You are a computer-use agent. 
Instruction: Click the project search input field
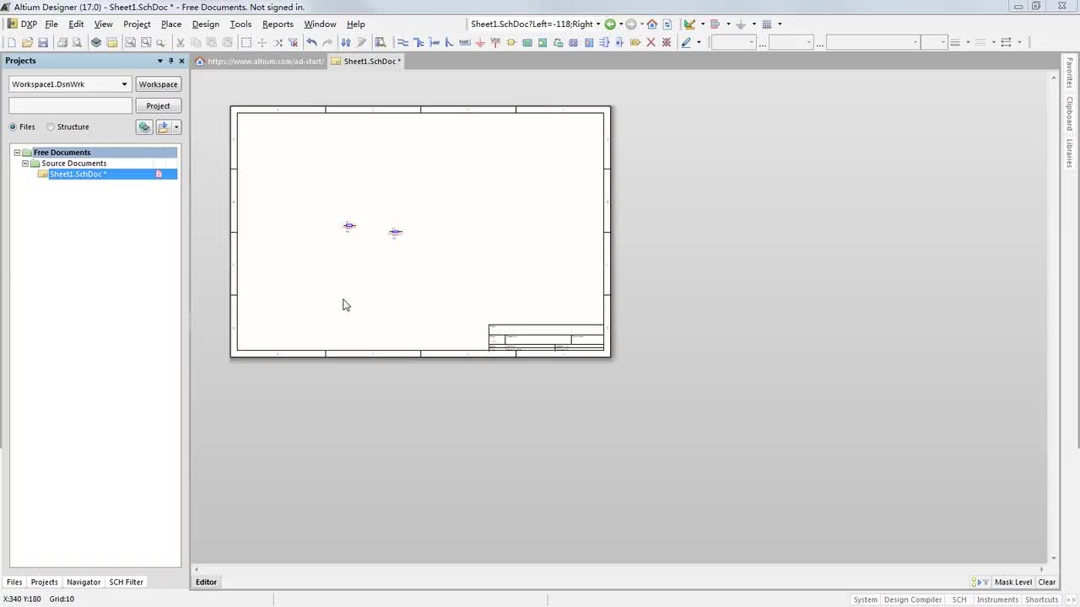pyautogui.click(x=70, y=105)
